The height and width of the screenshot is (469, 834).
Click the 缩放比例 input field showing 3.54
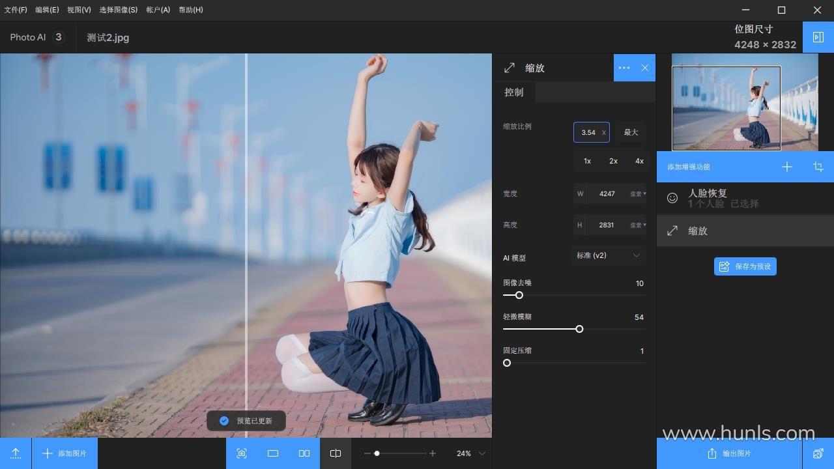588,132
